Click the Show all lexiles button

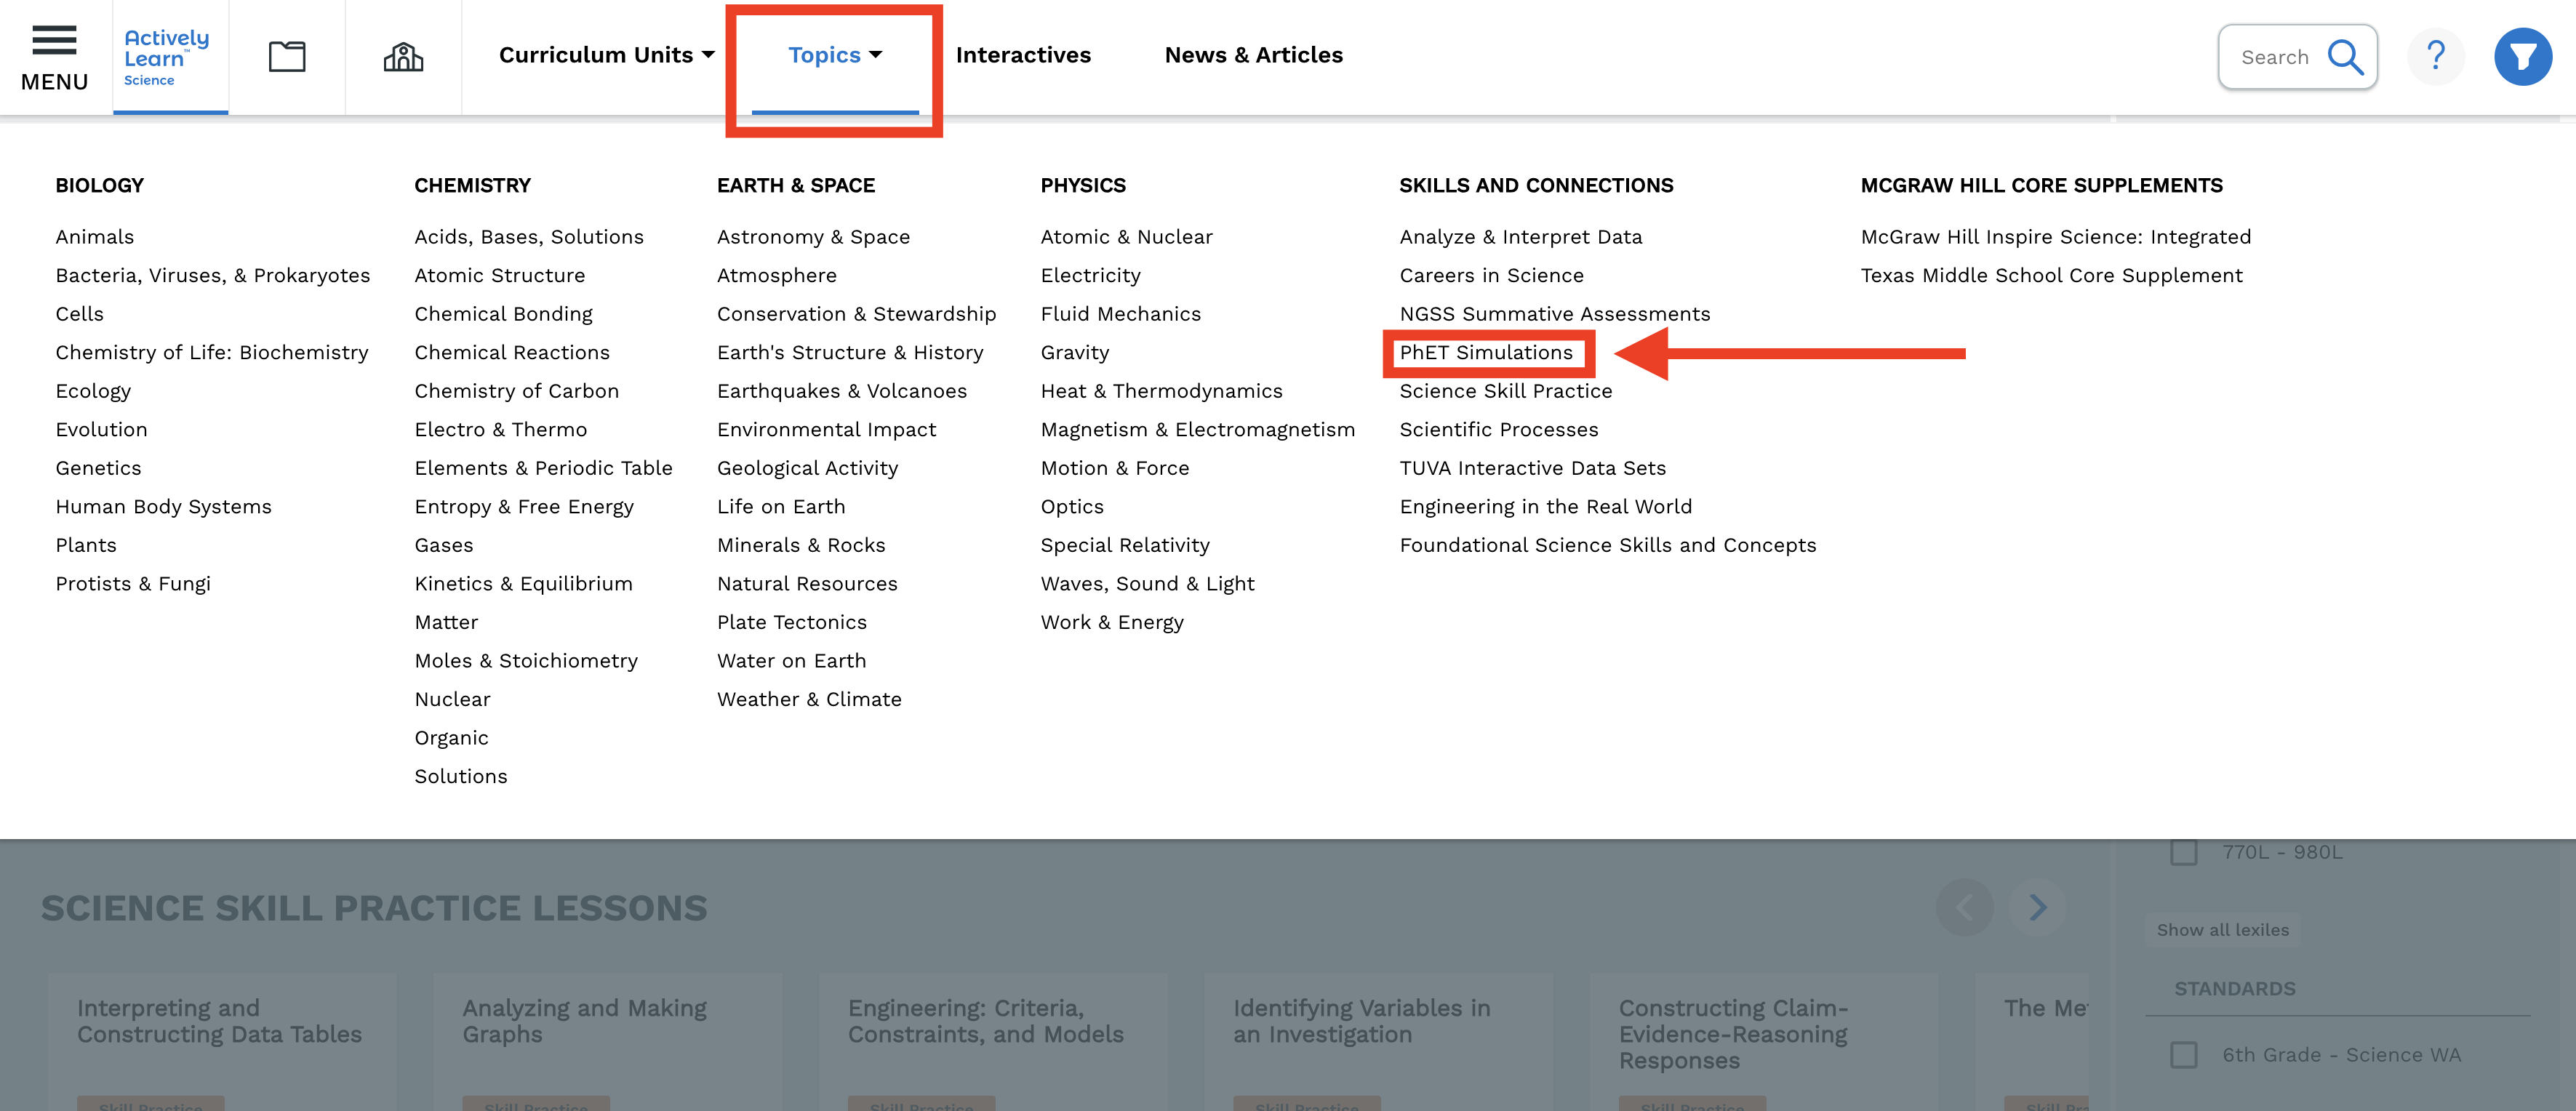(x=2222, y=930)
